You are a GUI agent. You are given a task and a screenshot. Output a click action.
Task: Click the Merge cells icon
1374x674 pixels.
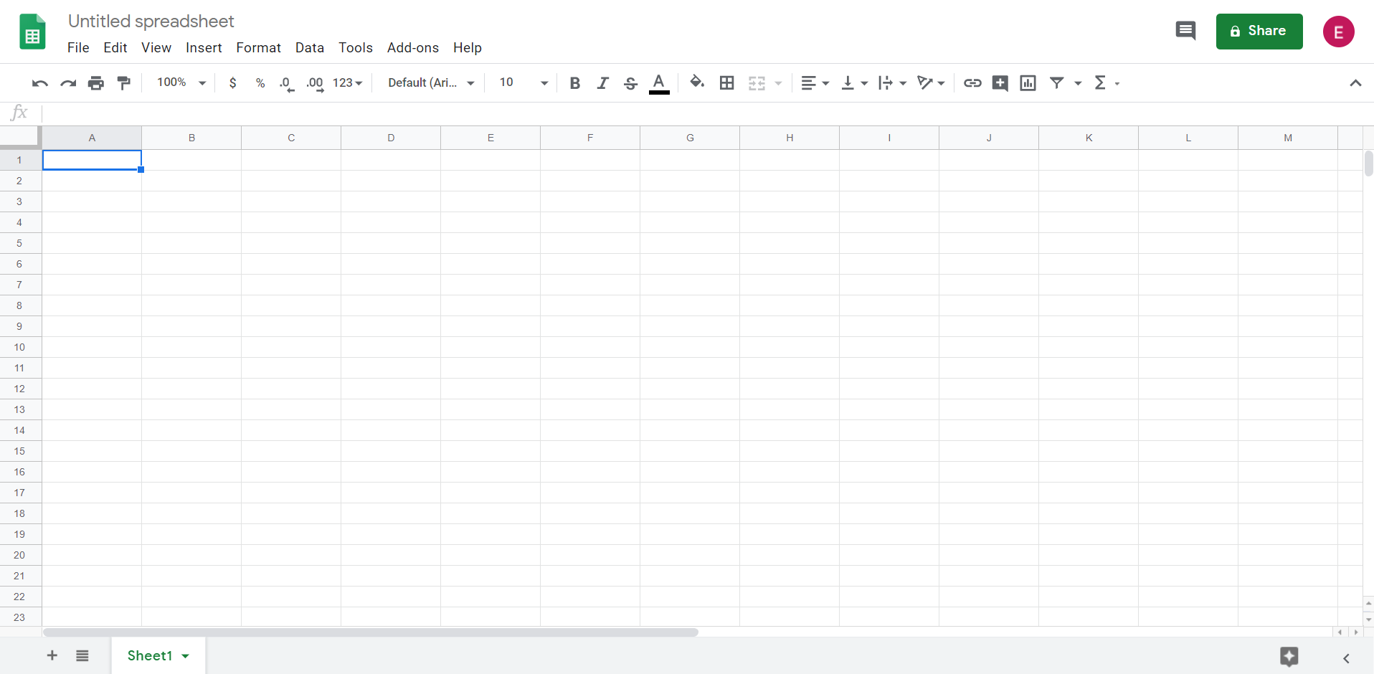[x=757, y=83]
